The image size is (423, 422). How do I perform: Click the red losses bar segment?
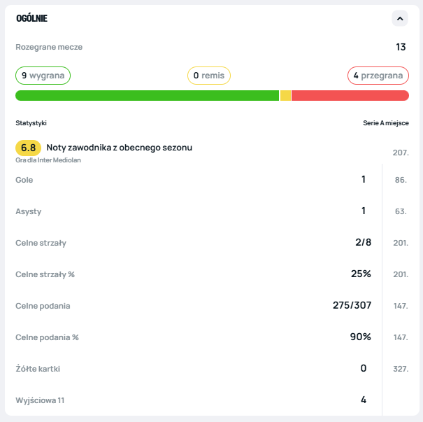click(x=350, y=96)
